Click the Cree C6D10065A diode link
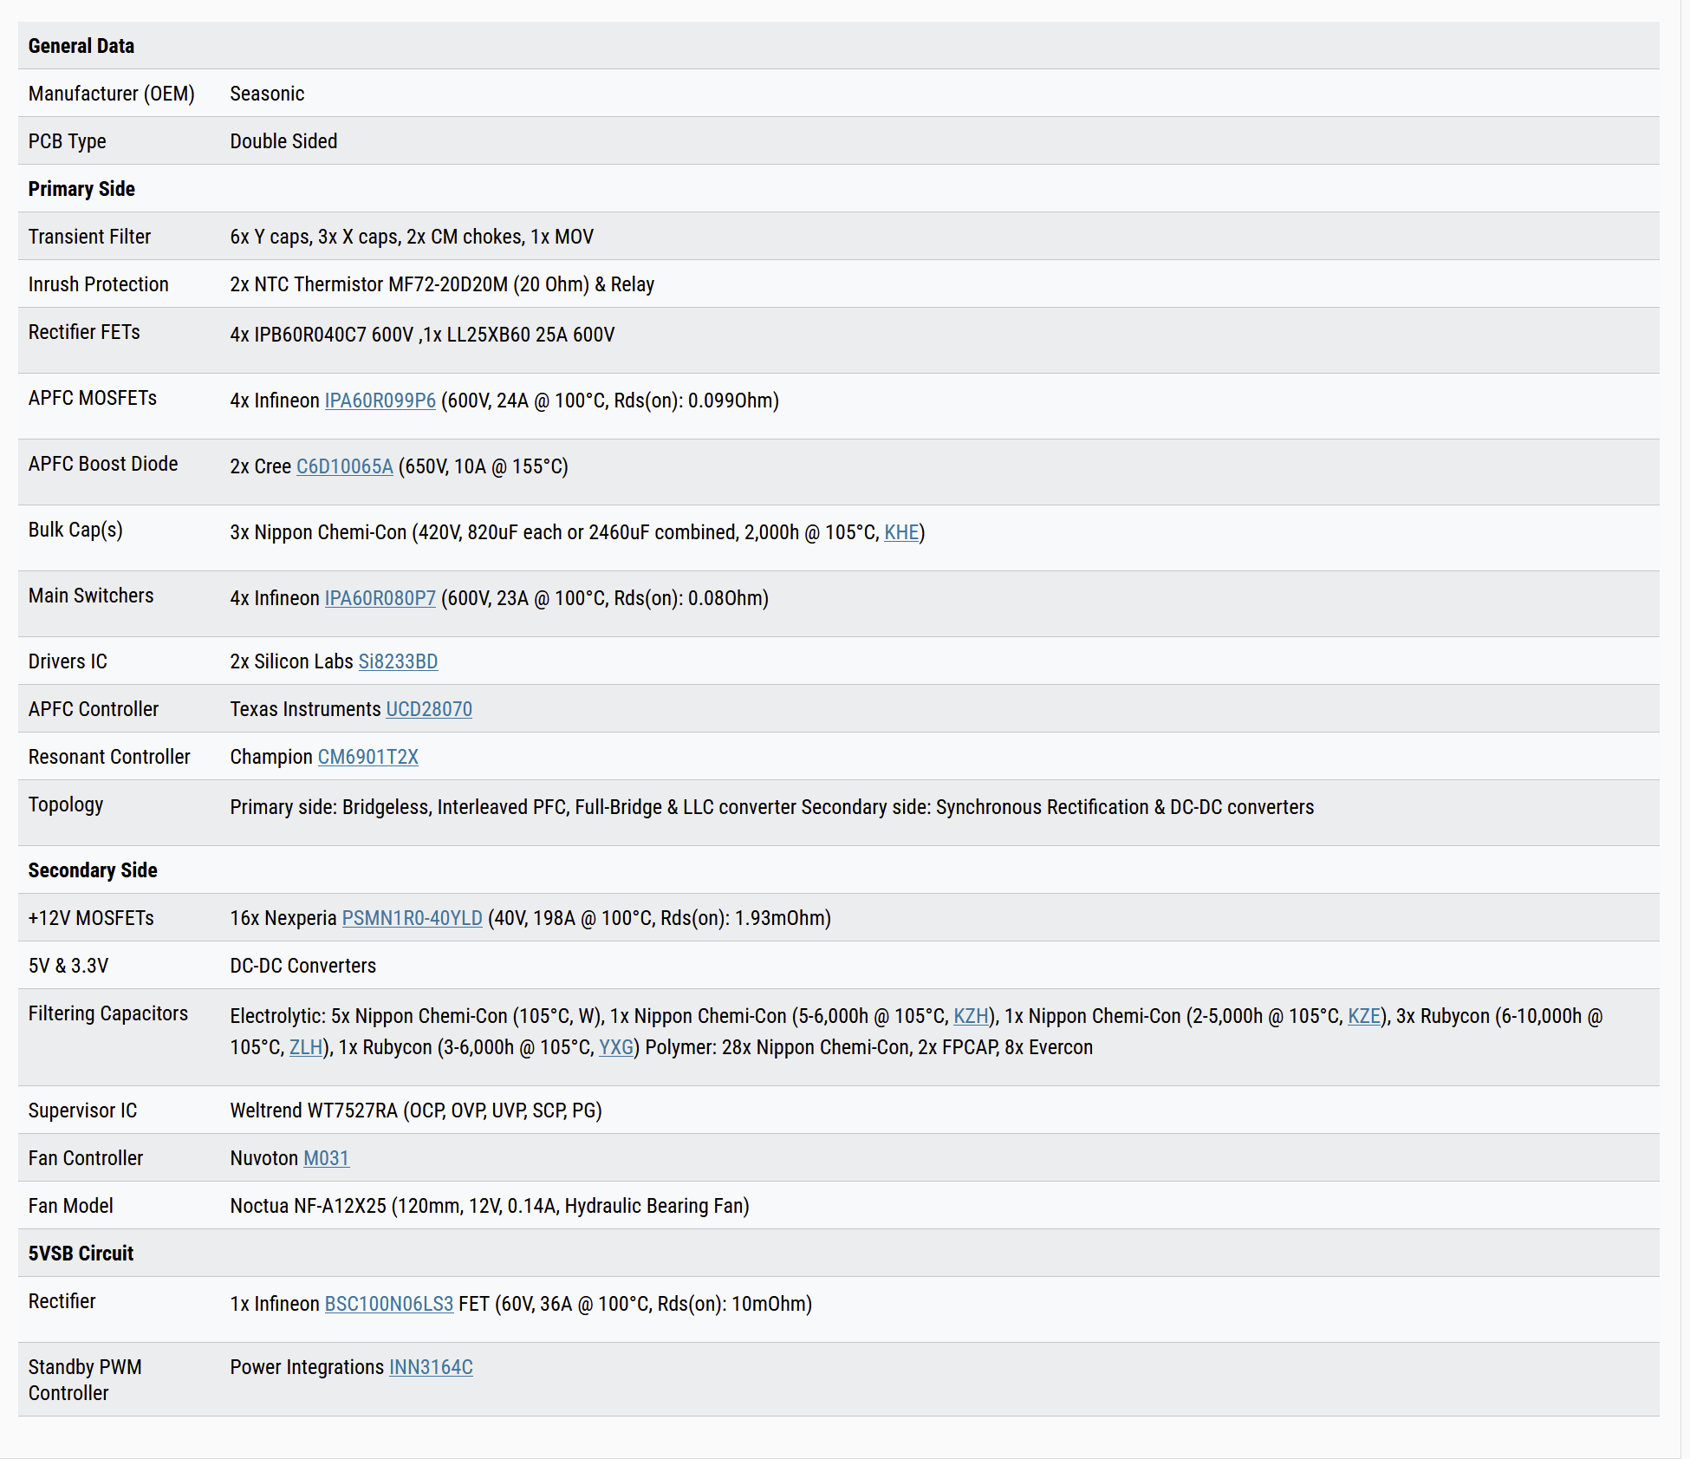Image resolution: width=1690 pixels, height=1459 pixels. click(x=344, y=466)
